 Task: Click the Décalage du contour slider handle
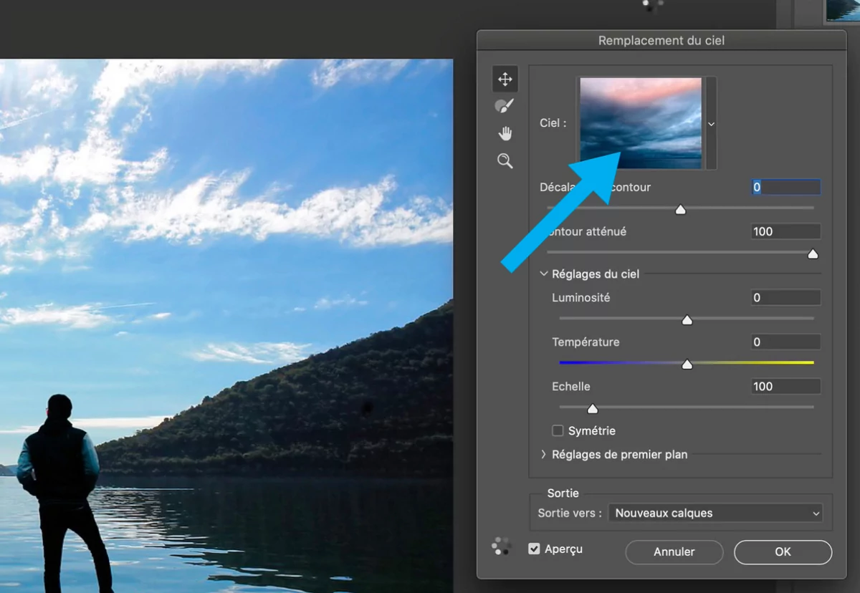(x=681, y=210)
